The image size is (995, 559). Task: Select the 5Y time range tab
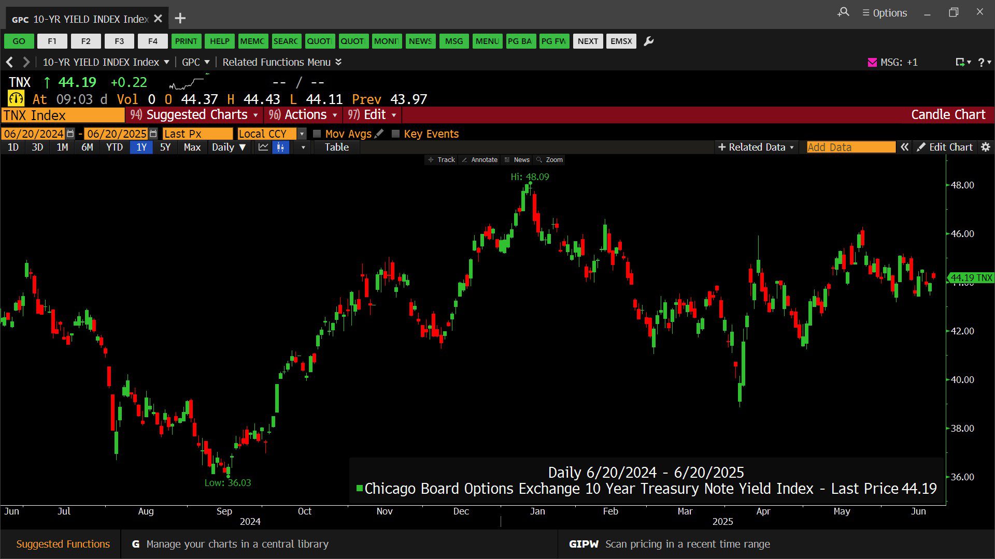(165, 147)
